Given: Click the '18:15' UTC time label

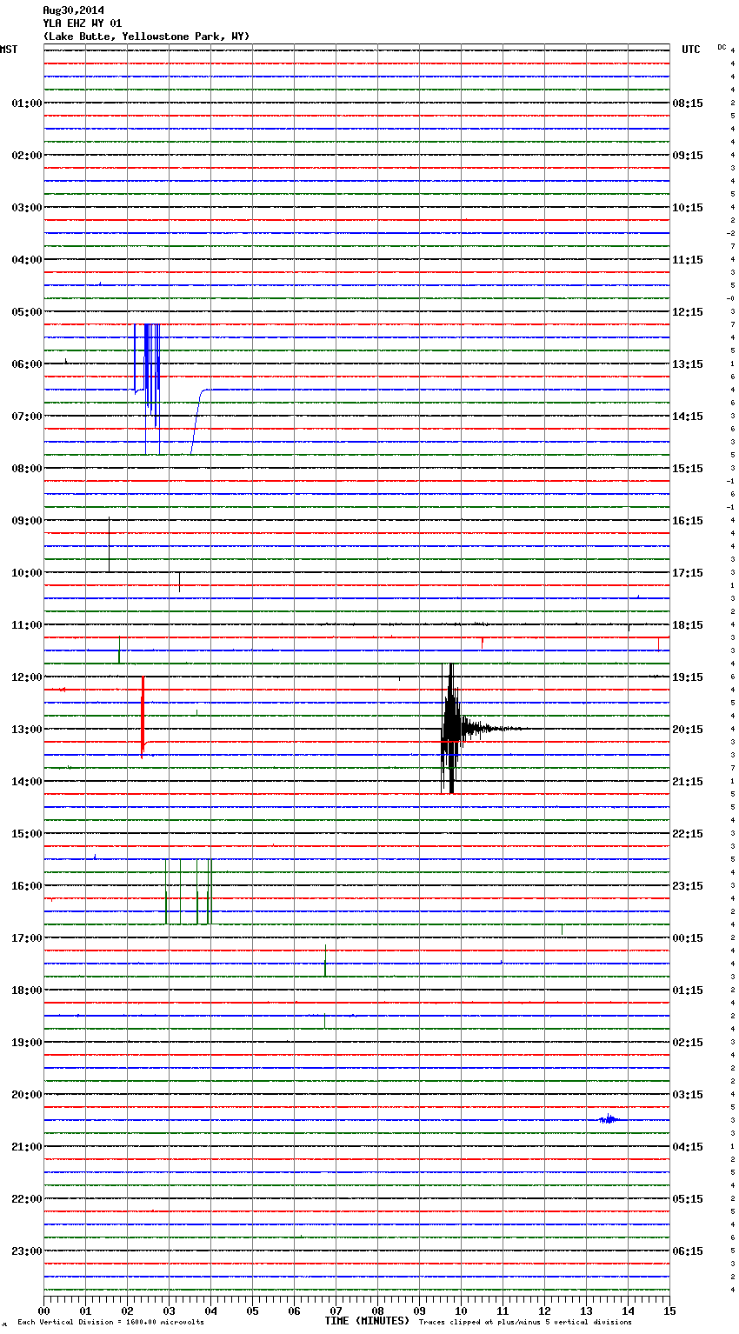Looking at the screenshot, I should point(688,625).
